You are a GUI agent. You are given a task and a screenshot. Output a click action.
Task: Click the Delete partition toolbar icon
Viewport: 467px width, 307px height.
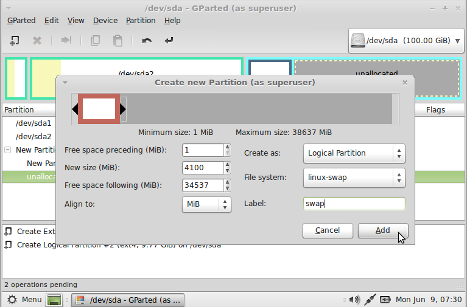pos(37,41)
